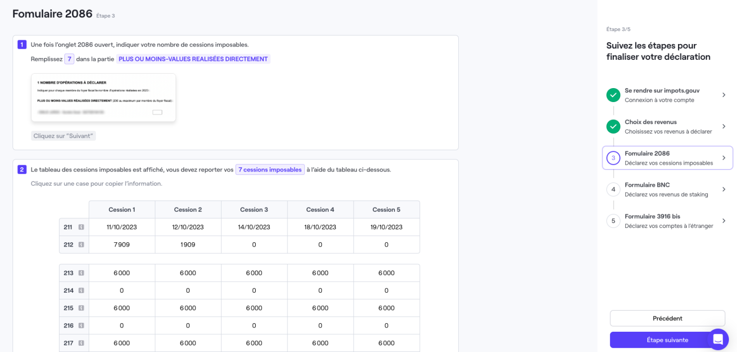Copy the value 7 909 in row 212

122,245
